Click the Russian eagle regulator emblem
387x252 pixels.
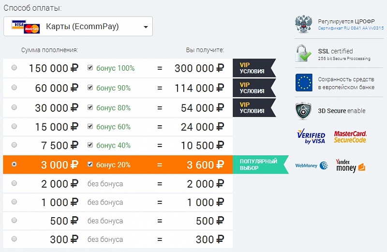304,24
